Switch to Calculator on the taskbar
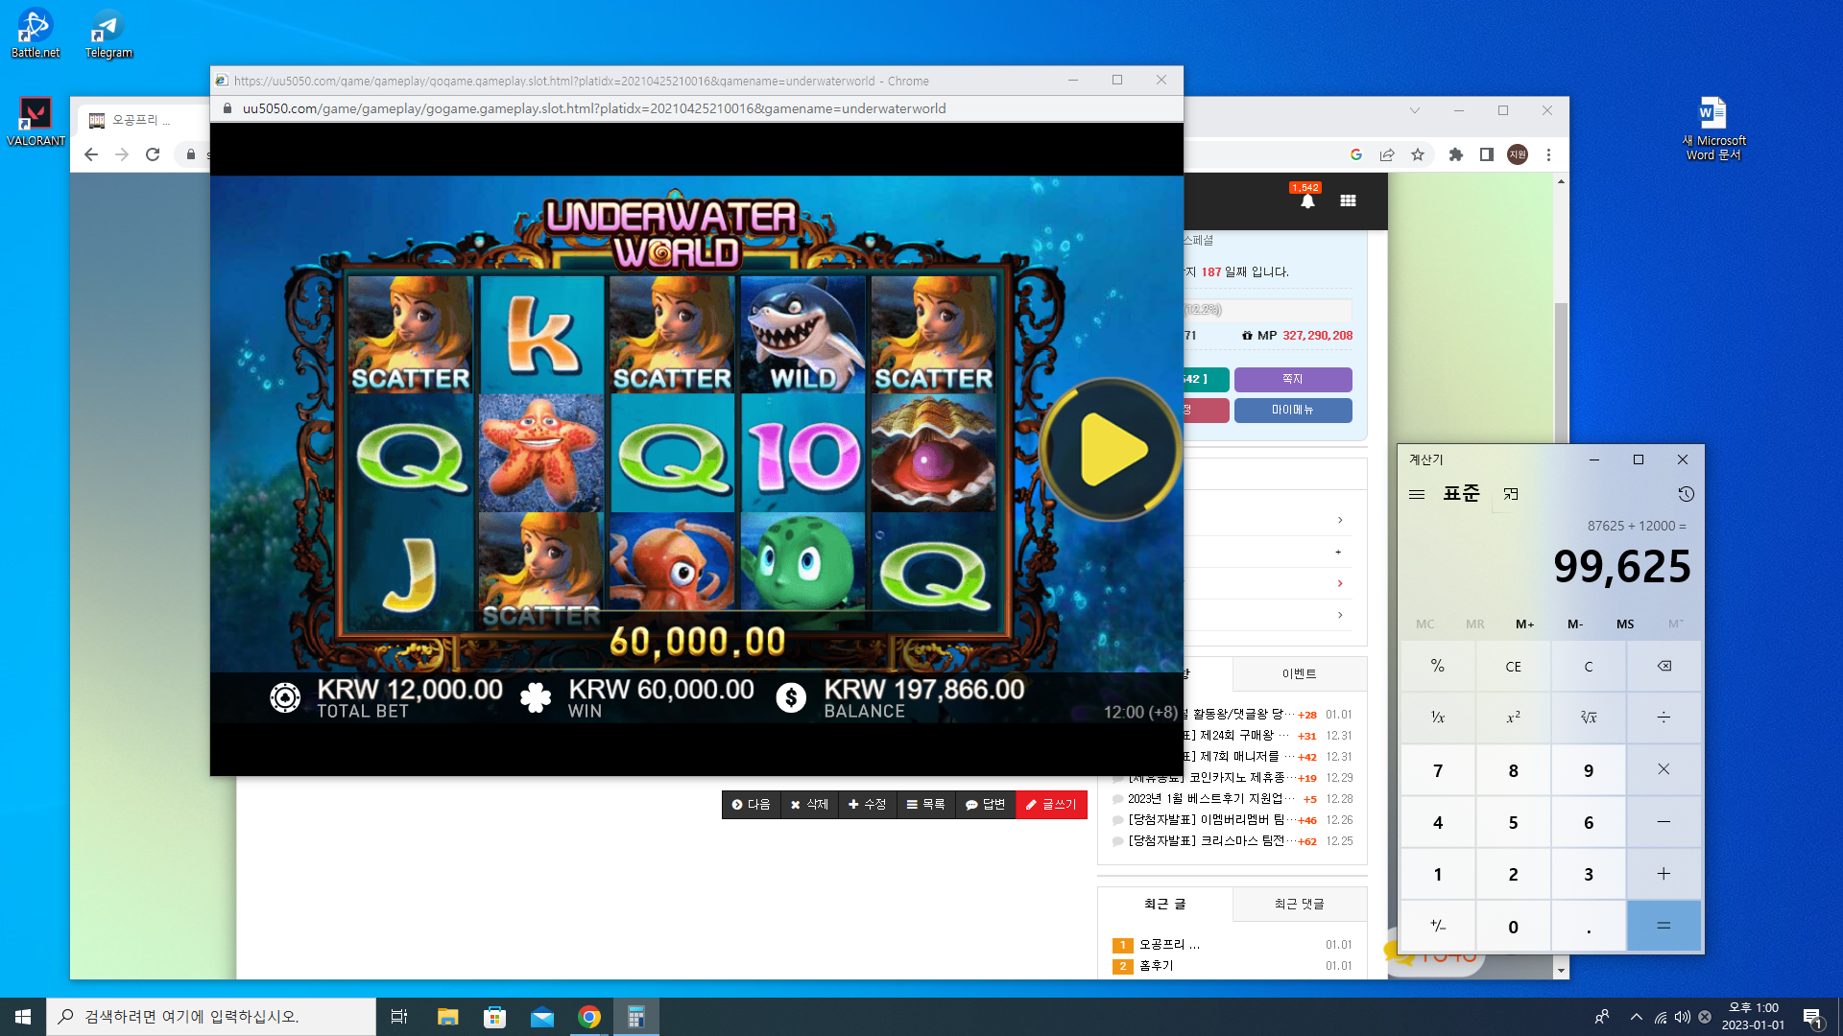This screenshot has width=1843, height=1036. click(x=636, y=1017)
